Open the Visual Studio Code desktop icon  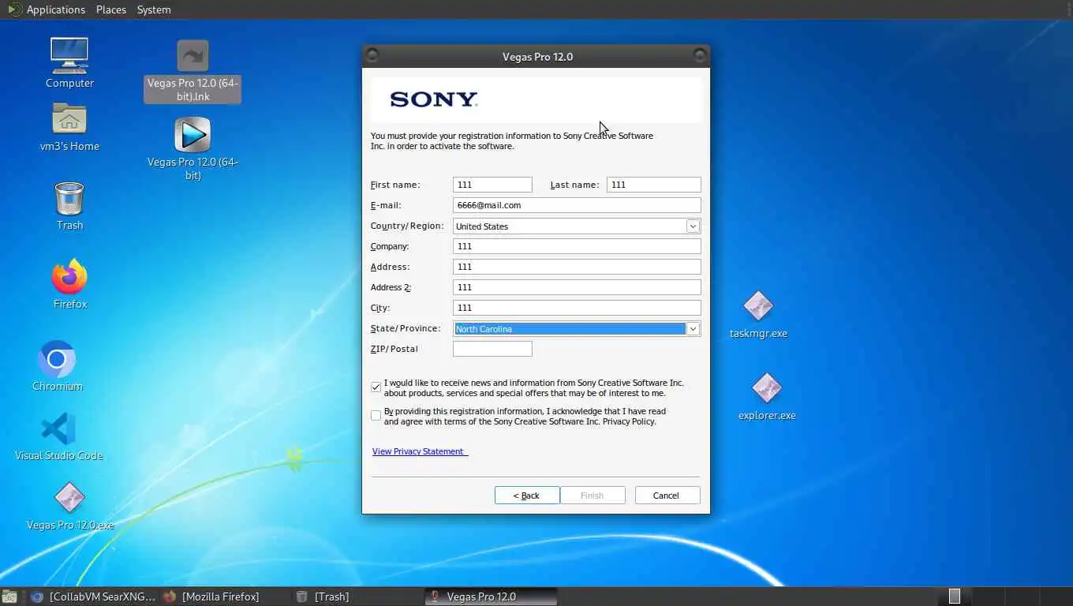click(x=58, y=429)
